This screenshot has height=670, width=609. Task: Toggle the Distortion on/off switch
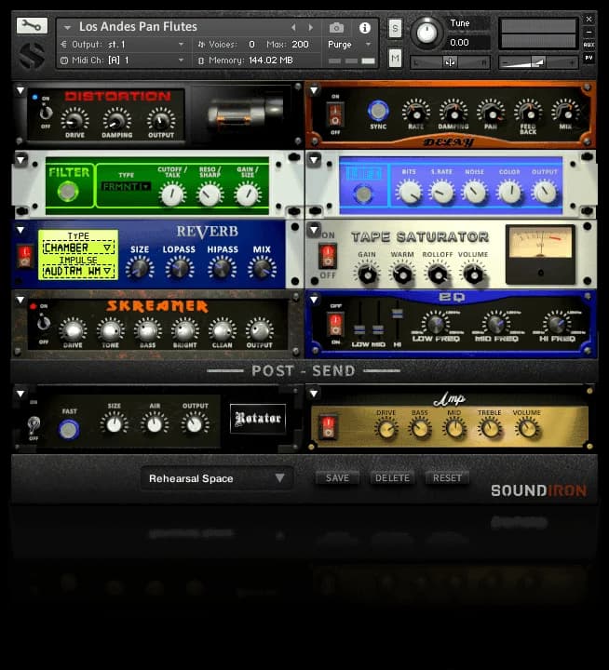[45, 113]
